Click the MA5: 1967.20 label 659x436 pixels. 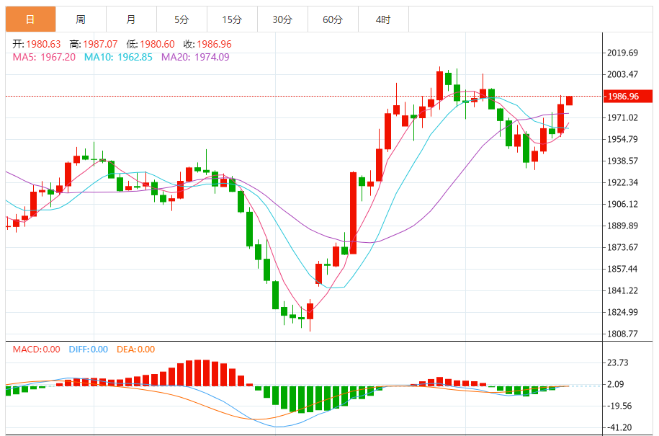pyautogui.click(x=44, y=57)
